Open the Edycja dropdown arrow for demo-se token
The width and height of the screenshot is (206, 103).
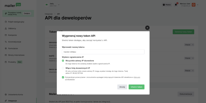[193, 71]
